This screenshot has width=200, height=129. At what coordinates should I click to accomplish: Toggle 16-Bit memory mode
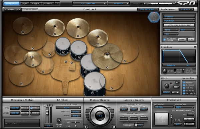(35, 108)
